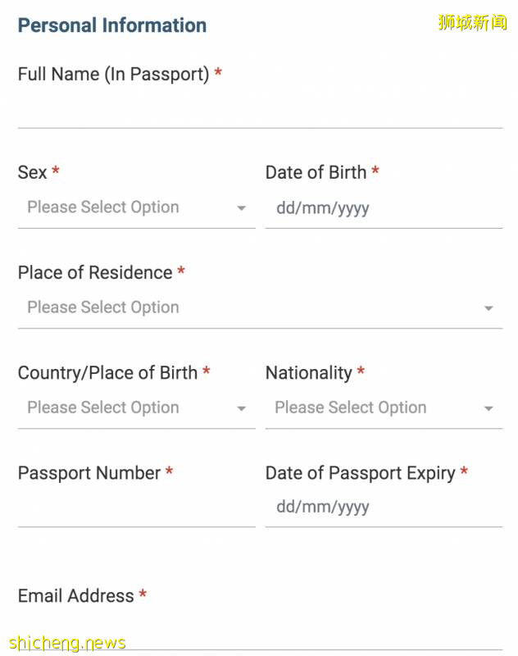Click the Passport Number label
This screenshot has height=656, width=518.
point(89,473)
